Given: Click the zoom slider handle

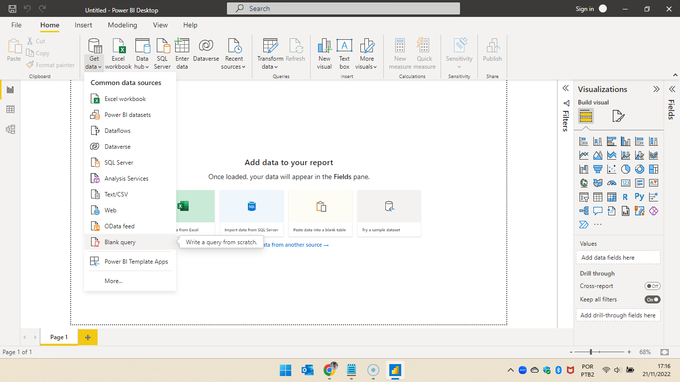Looking at the screenshot, I should [591, 352].
